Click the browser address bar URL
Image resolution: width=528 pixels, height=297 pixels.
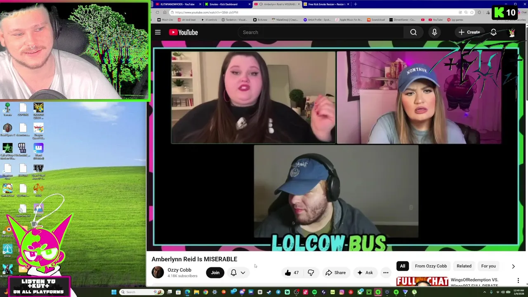pos(206,12)
